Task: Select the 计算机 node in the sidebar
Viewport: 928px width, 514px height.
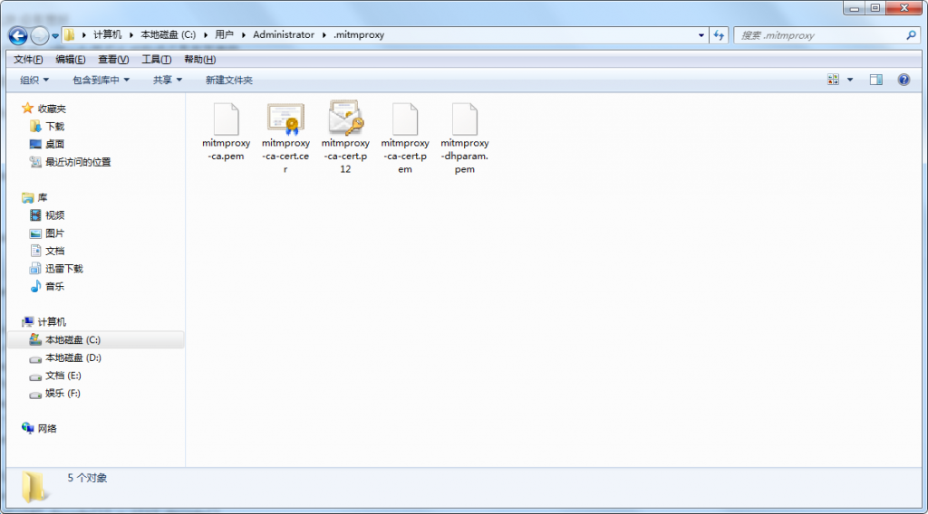Action: point(43,321)
